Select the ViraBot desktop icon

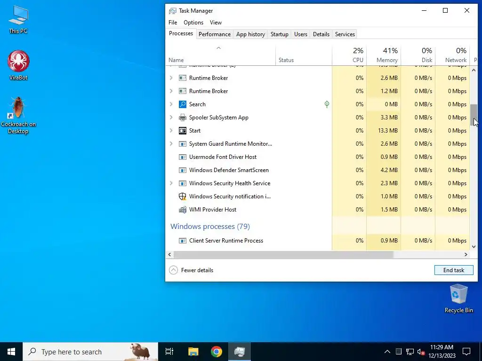click(18, 65)
